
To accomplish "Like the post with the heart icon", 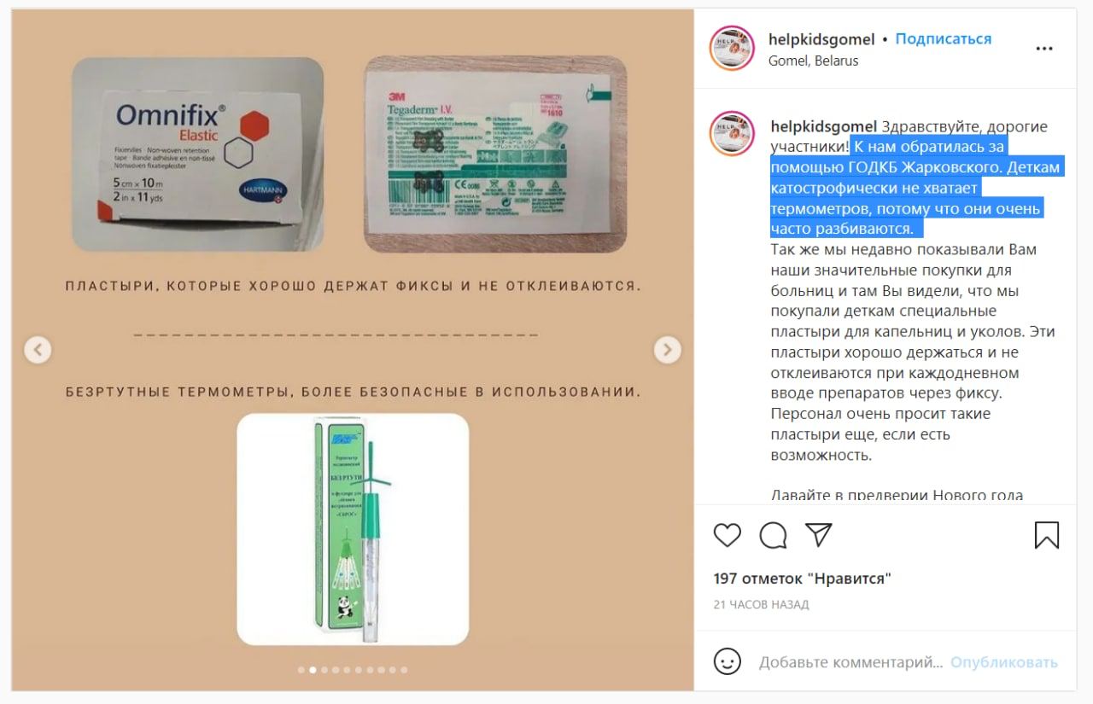I will [727, 535].
